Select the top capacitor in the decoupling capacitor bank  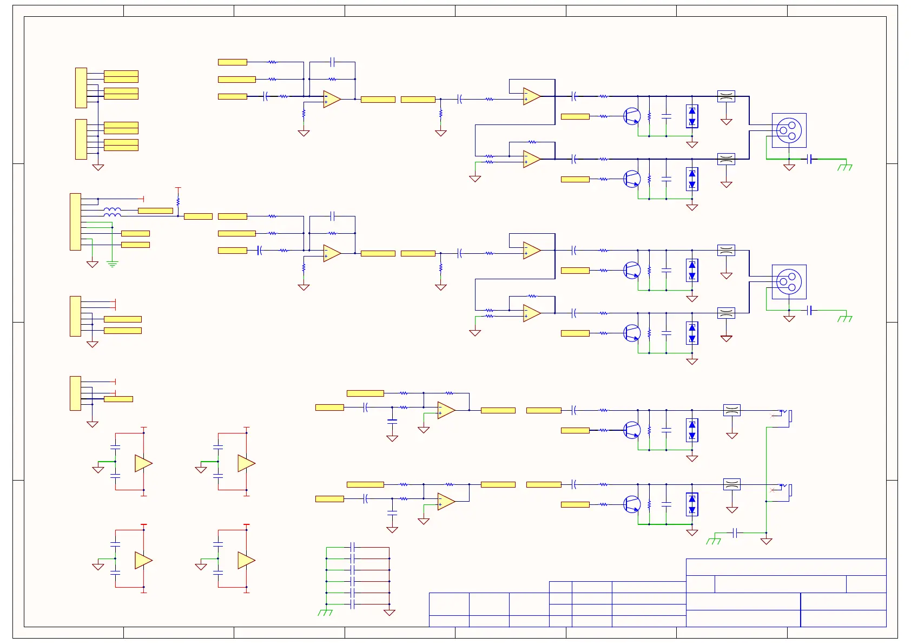(352, 547)
